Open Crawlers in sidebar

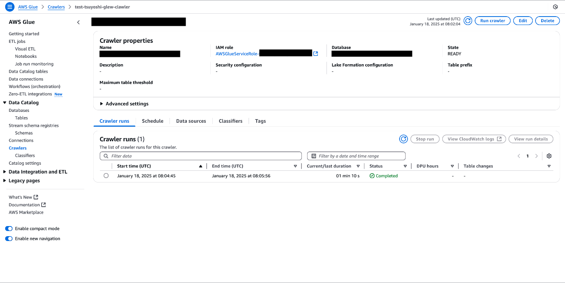18,148
